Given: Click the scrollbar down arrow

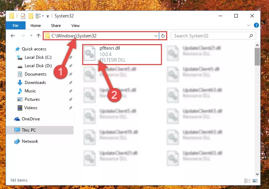Looking at the screenshot, I should 257,174.
